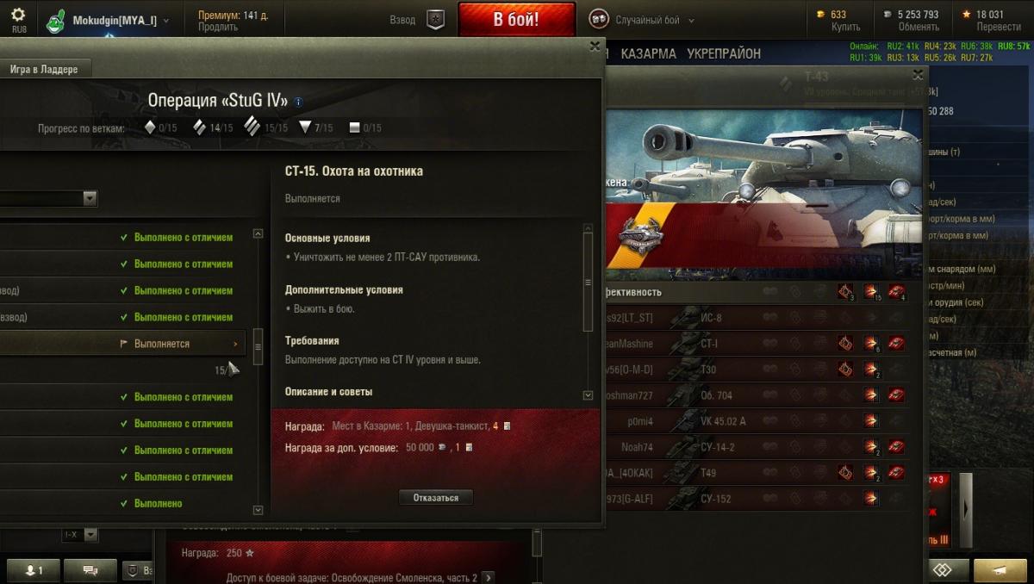Open the Случайный бой battle type dropdown
Screen dimensions: 1034x584
click(x=691, y=20)
